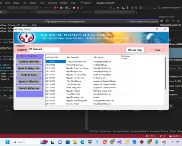Restart the debug session icon

pos(82,8)
